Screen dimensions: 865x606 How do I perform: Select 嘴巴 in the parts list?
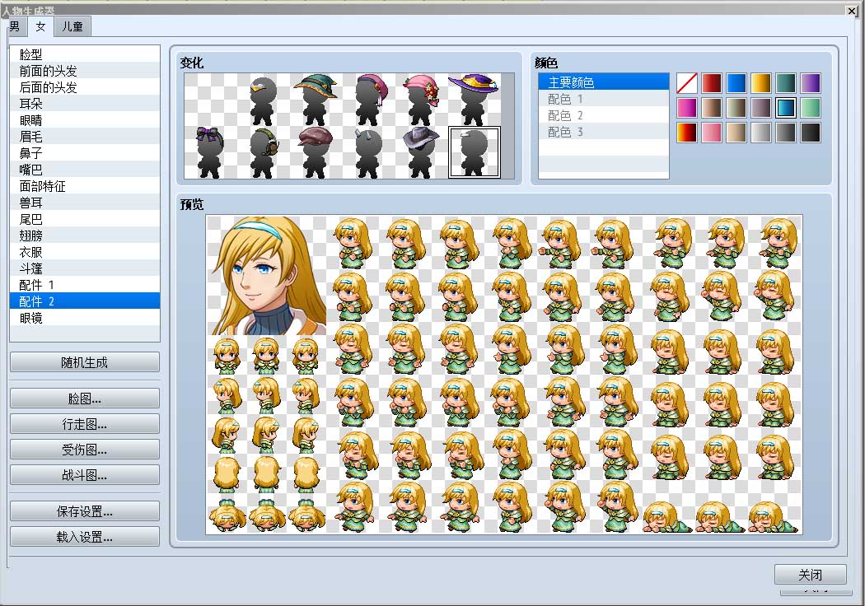click(85, 170)
